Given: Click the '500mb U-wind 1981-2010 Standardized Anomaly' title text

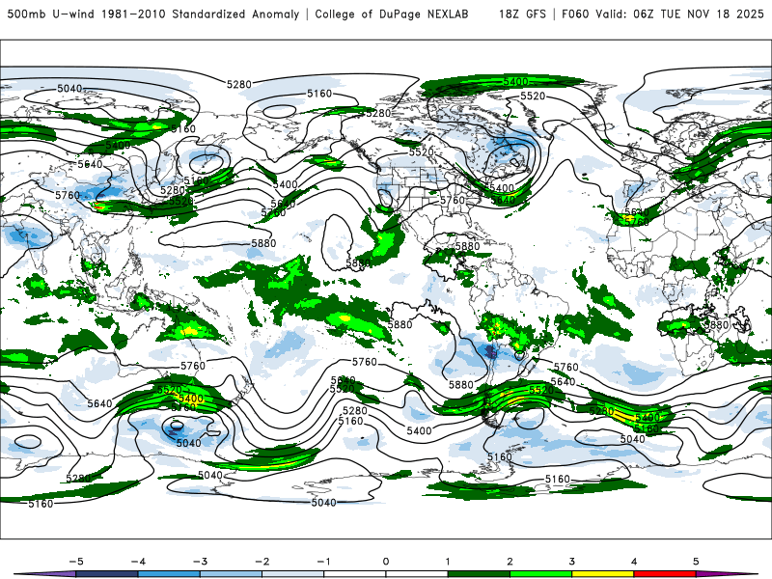Looking at the screenshot, I should click(153, 14).
